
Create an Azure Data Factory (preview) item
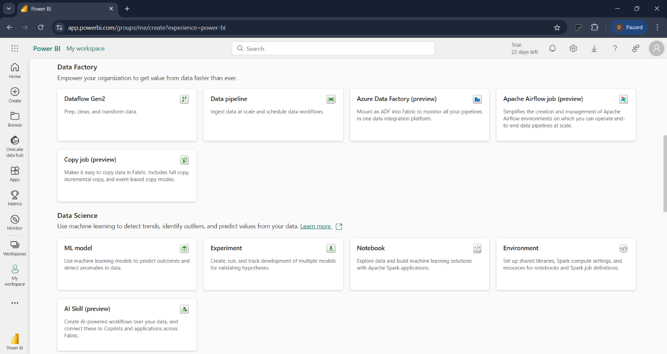point(419,115)
